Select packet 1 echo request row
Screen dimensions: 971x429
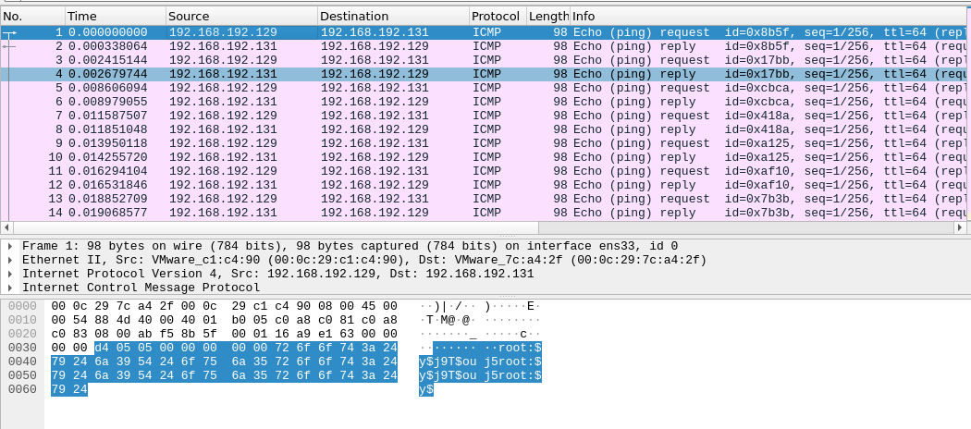click(x=370, y=32)
